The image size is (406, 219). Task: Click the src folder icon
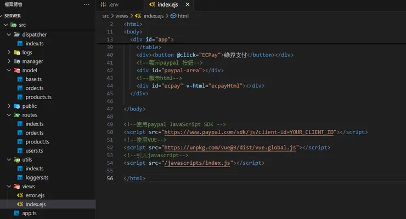[14, 25]
